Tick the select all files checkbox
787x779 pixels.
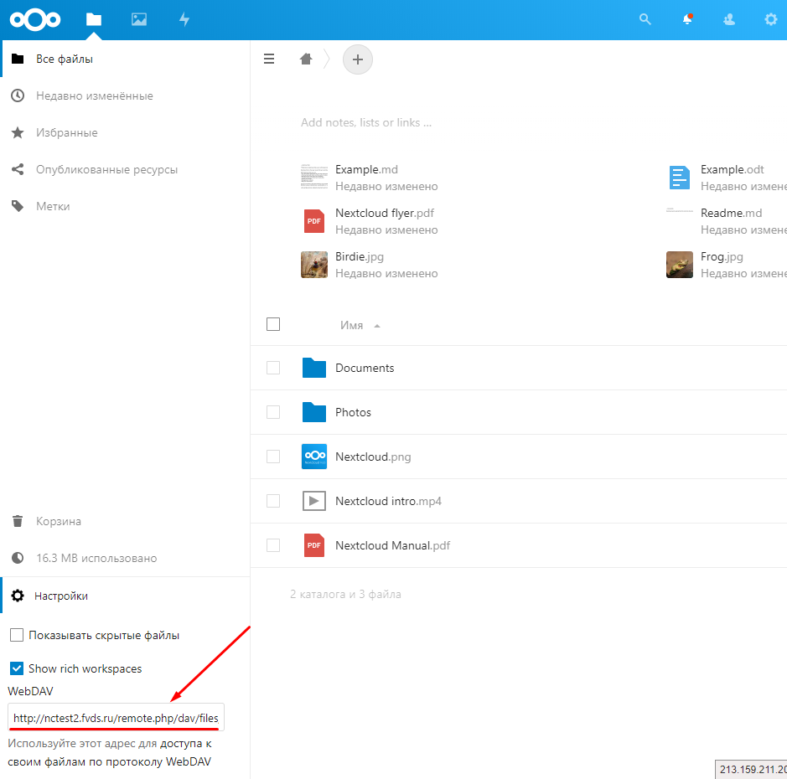pyautogui.click(x=273, y=324)
